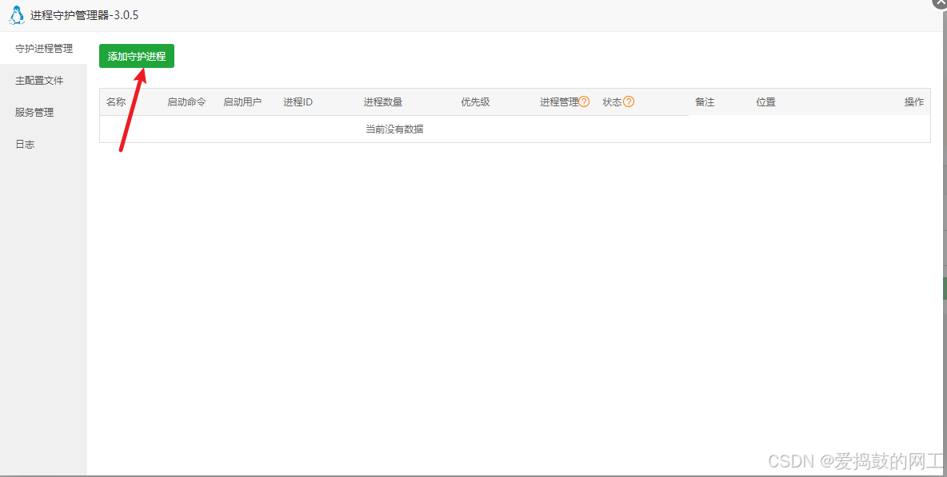Click the 当前没有数据 empty message
The height and width of the screenshot is (477, 947).
pos(394,129)
